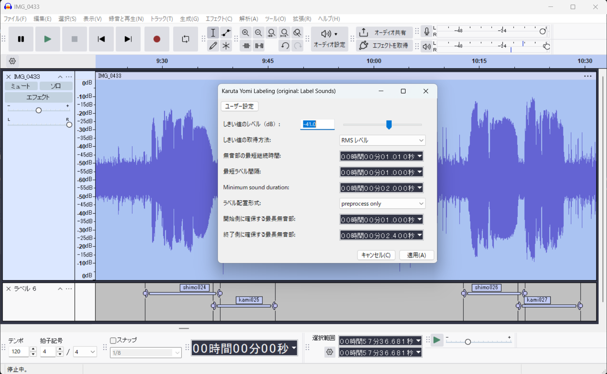Zoom in with the magnifier plus icon

[x=245, y=33]
